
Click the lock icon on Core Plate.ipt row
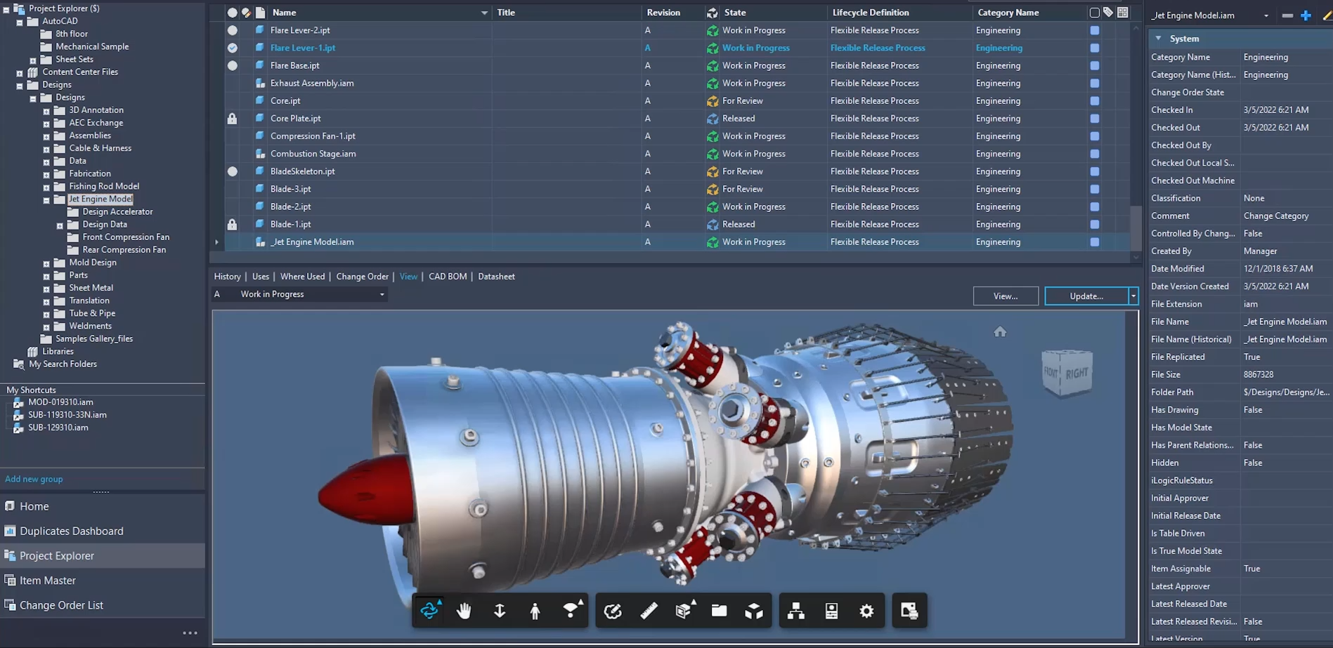click(232, 119)
